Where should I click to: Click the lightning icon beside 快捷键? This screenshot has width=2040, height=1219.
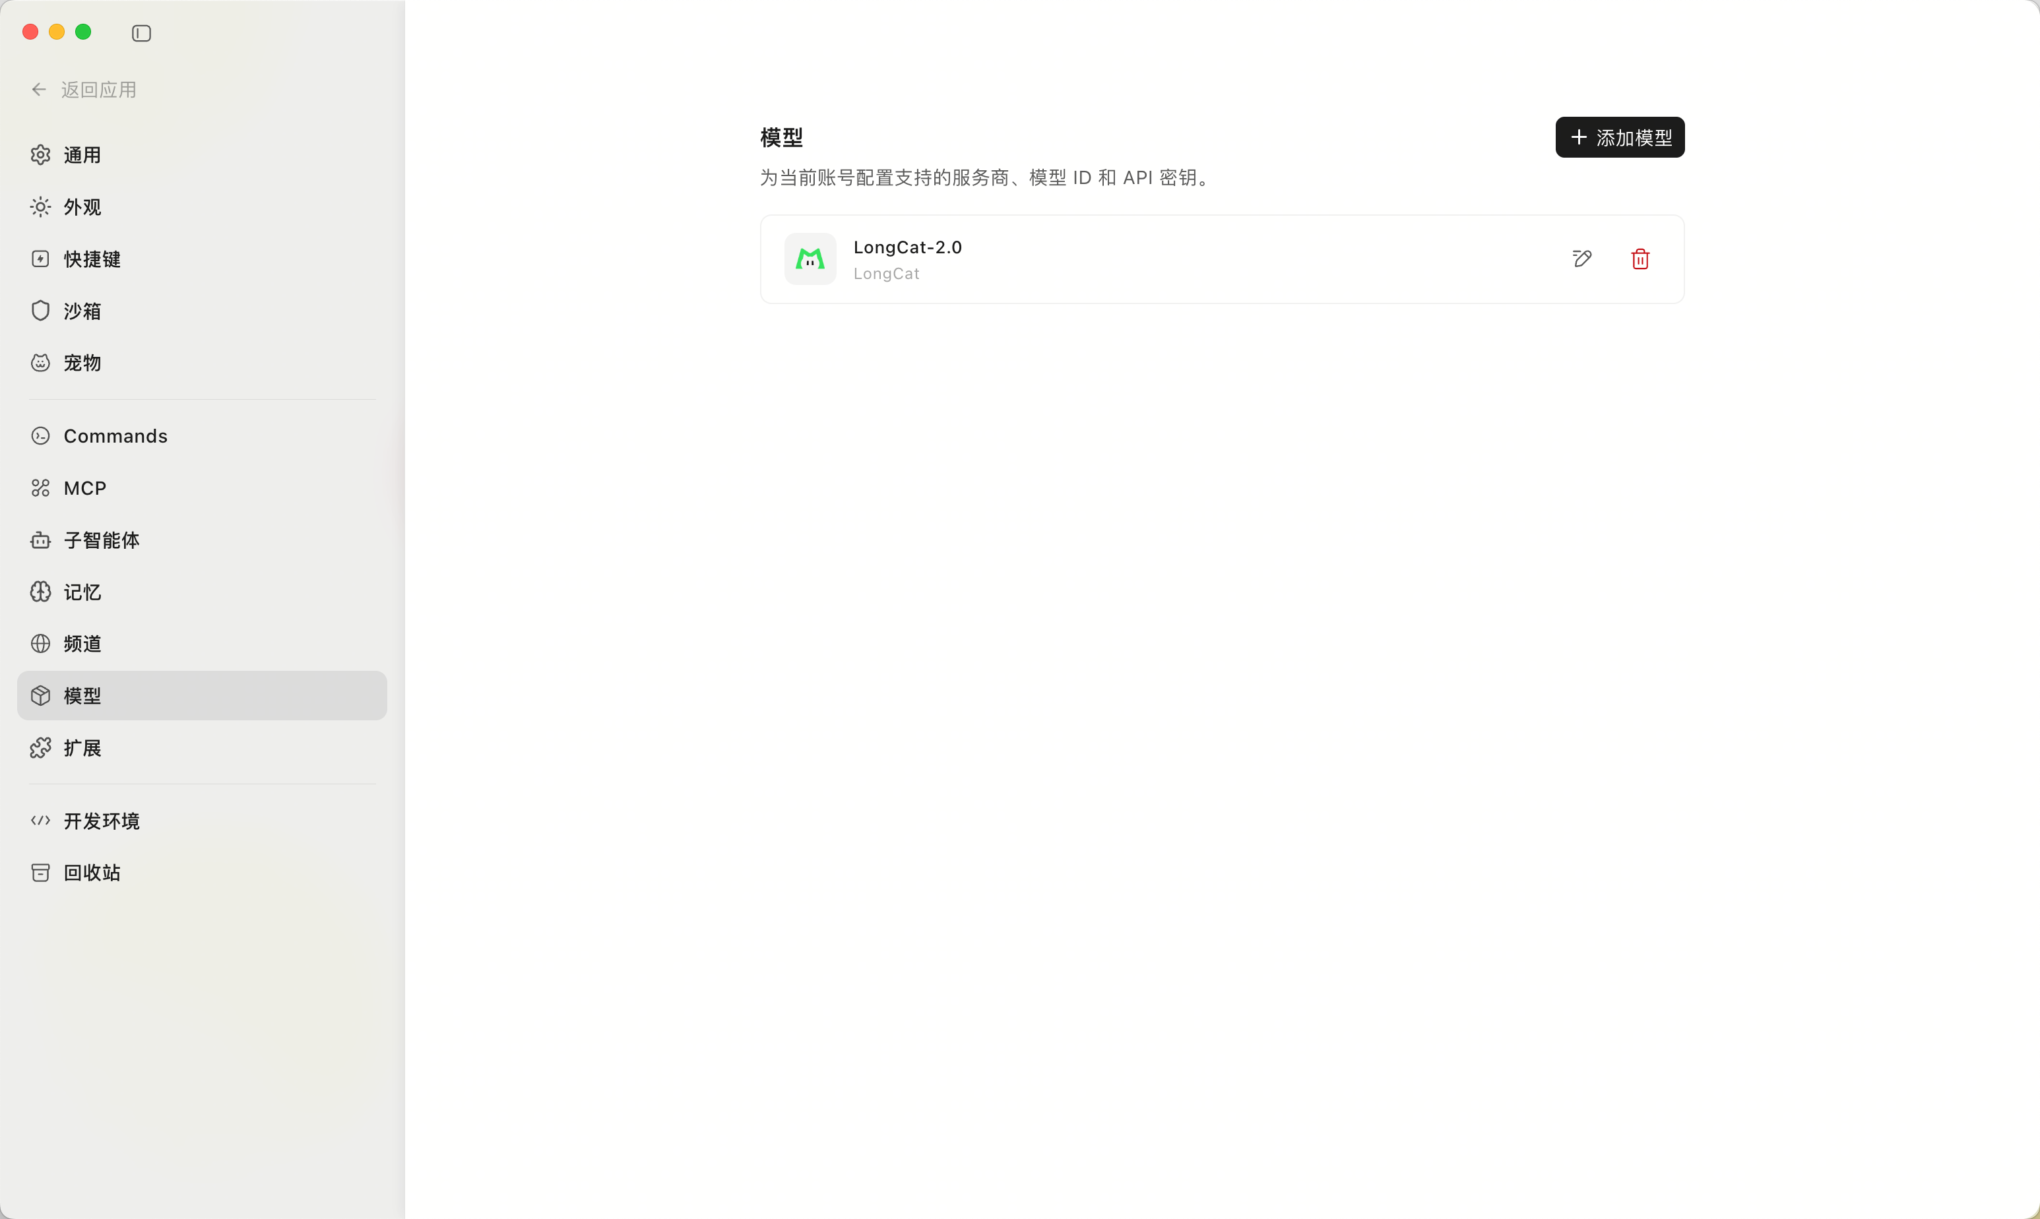coord(40,259)
